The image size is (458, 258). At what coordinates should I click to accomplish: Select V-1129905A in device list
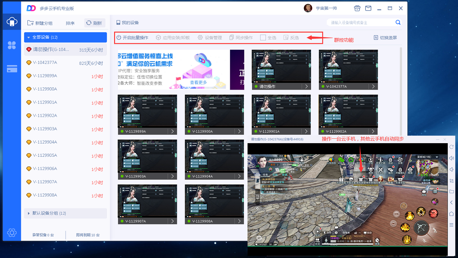[x=65, y=155]
